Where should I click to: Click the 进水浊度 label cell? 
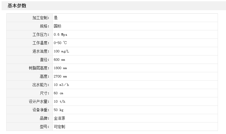tap(41, 51)
